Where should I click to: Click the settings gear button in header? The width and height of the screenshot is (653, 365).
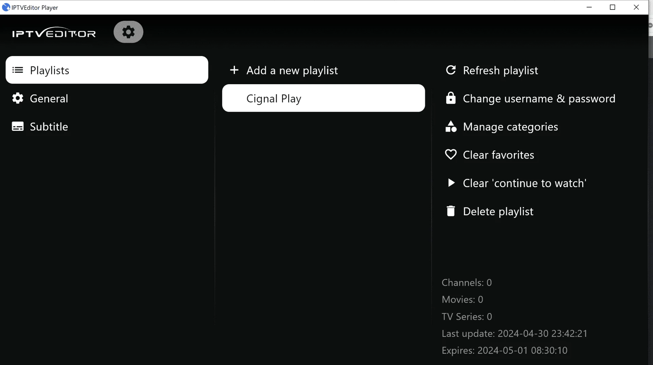[x=128, y=32]
